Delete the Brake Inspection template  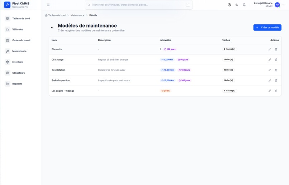tap(276, 81)
